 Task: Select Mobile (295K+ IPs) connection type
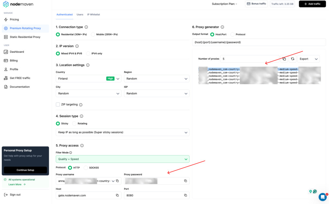[93, 35]
